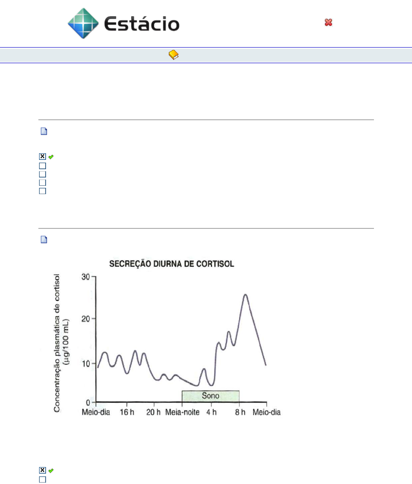Click the '20 h' axis label
Viewport: 412px width, 484px height.
pos(154,412)
